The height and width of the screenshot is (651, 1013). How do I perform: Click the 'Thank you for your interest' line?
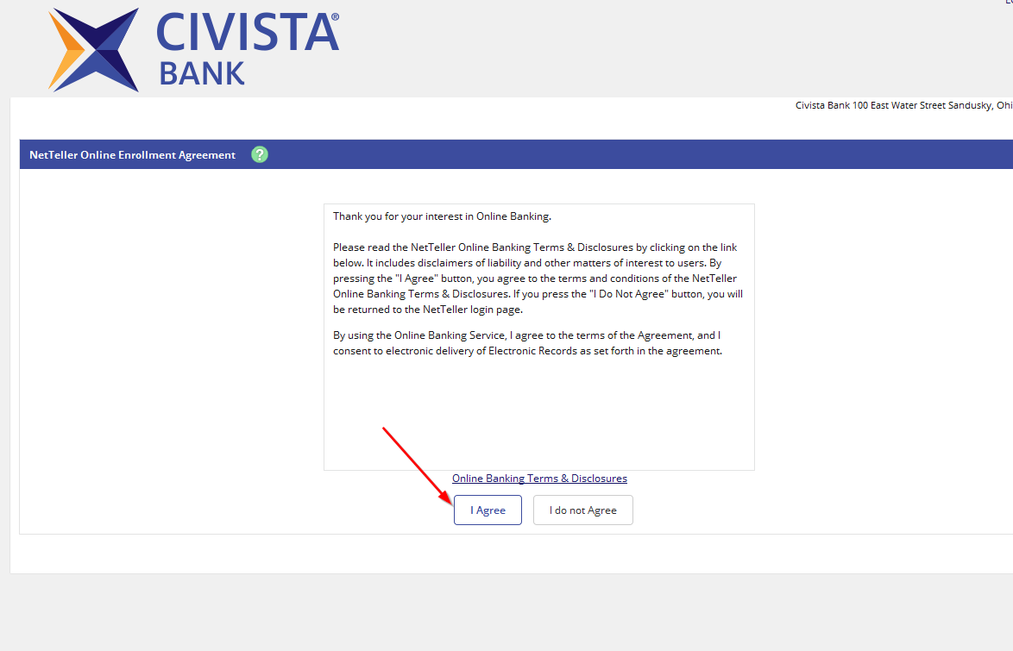pos(442,216)
